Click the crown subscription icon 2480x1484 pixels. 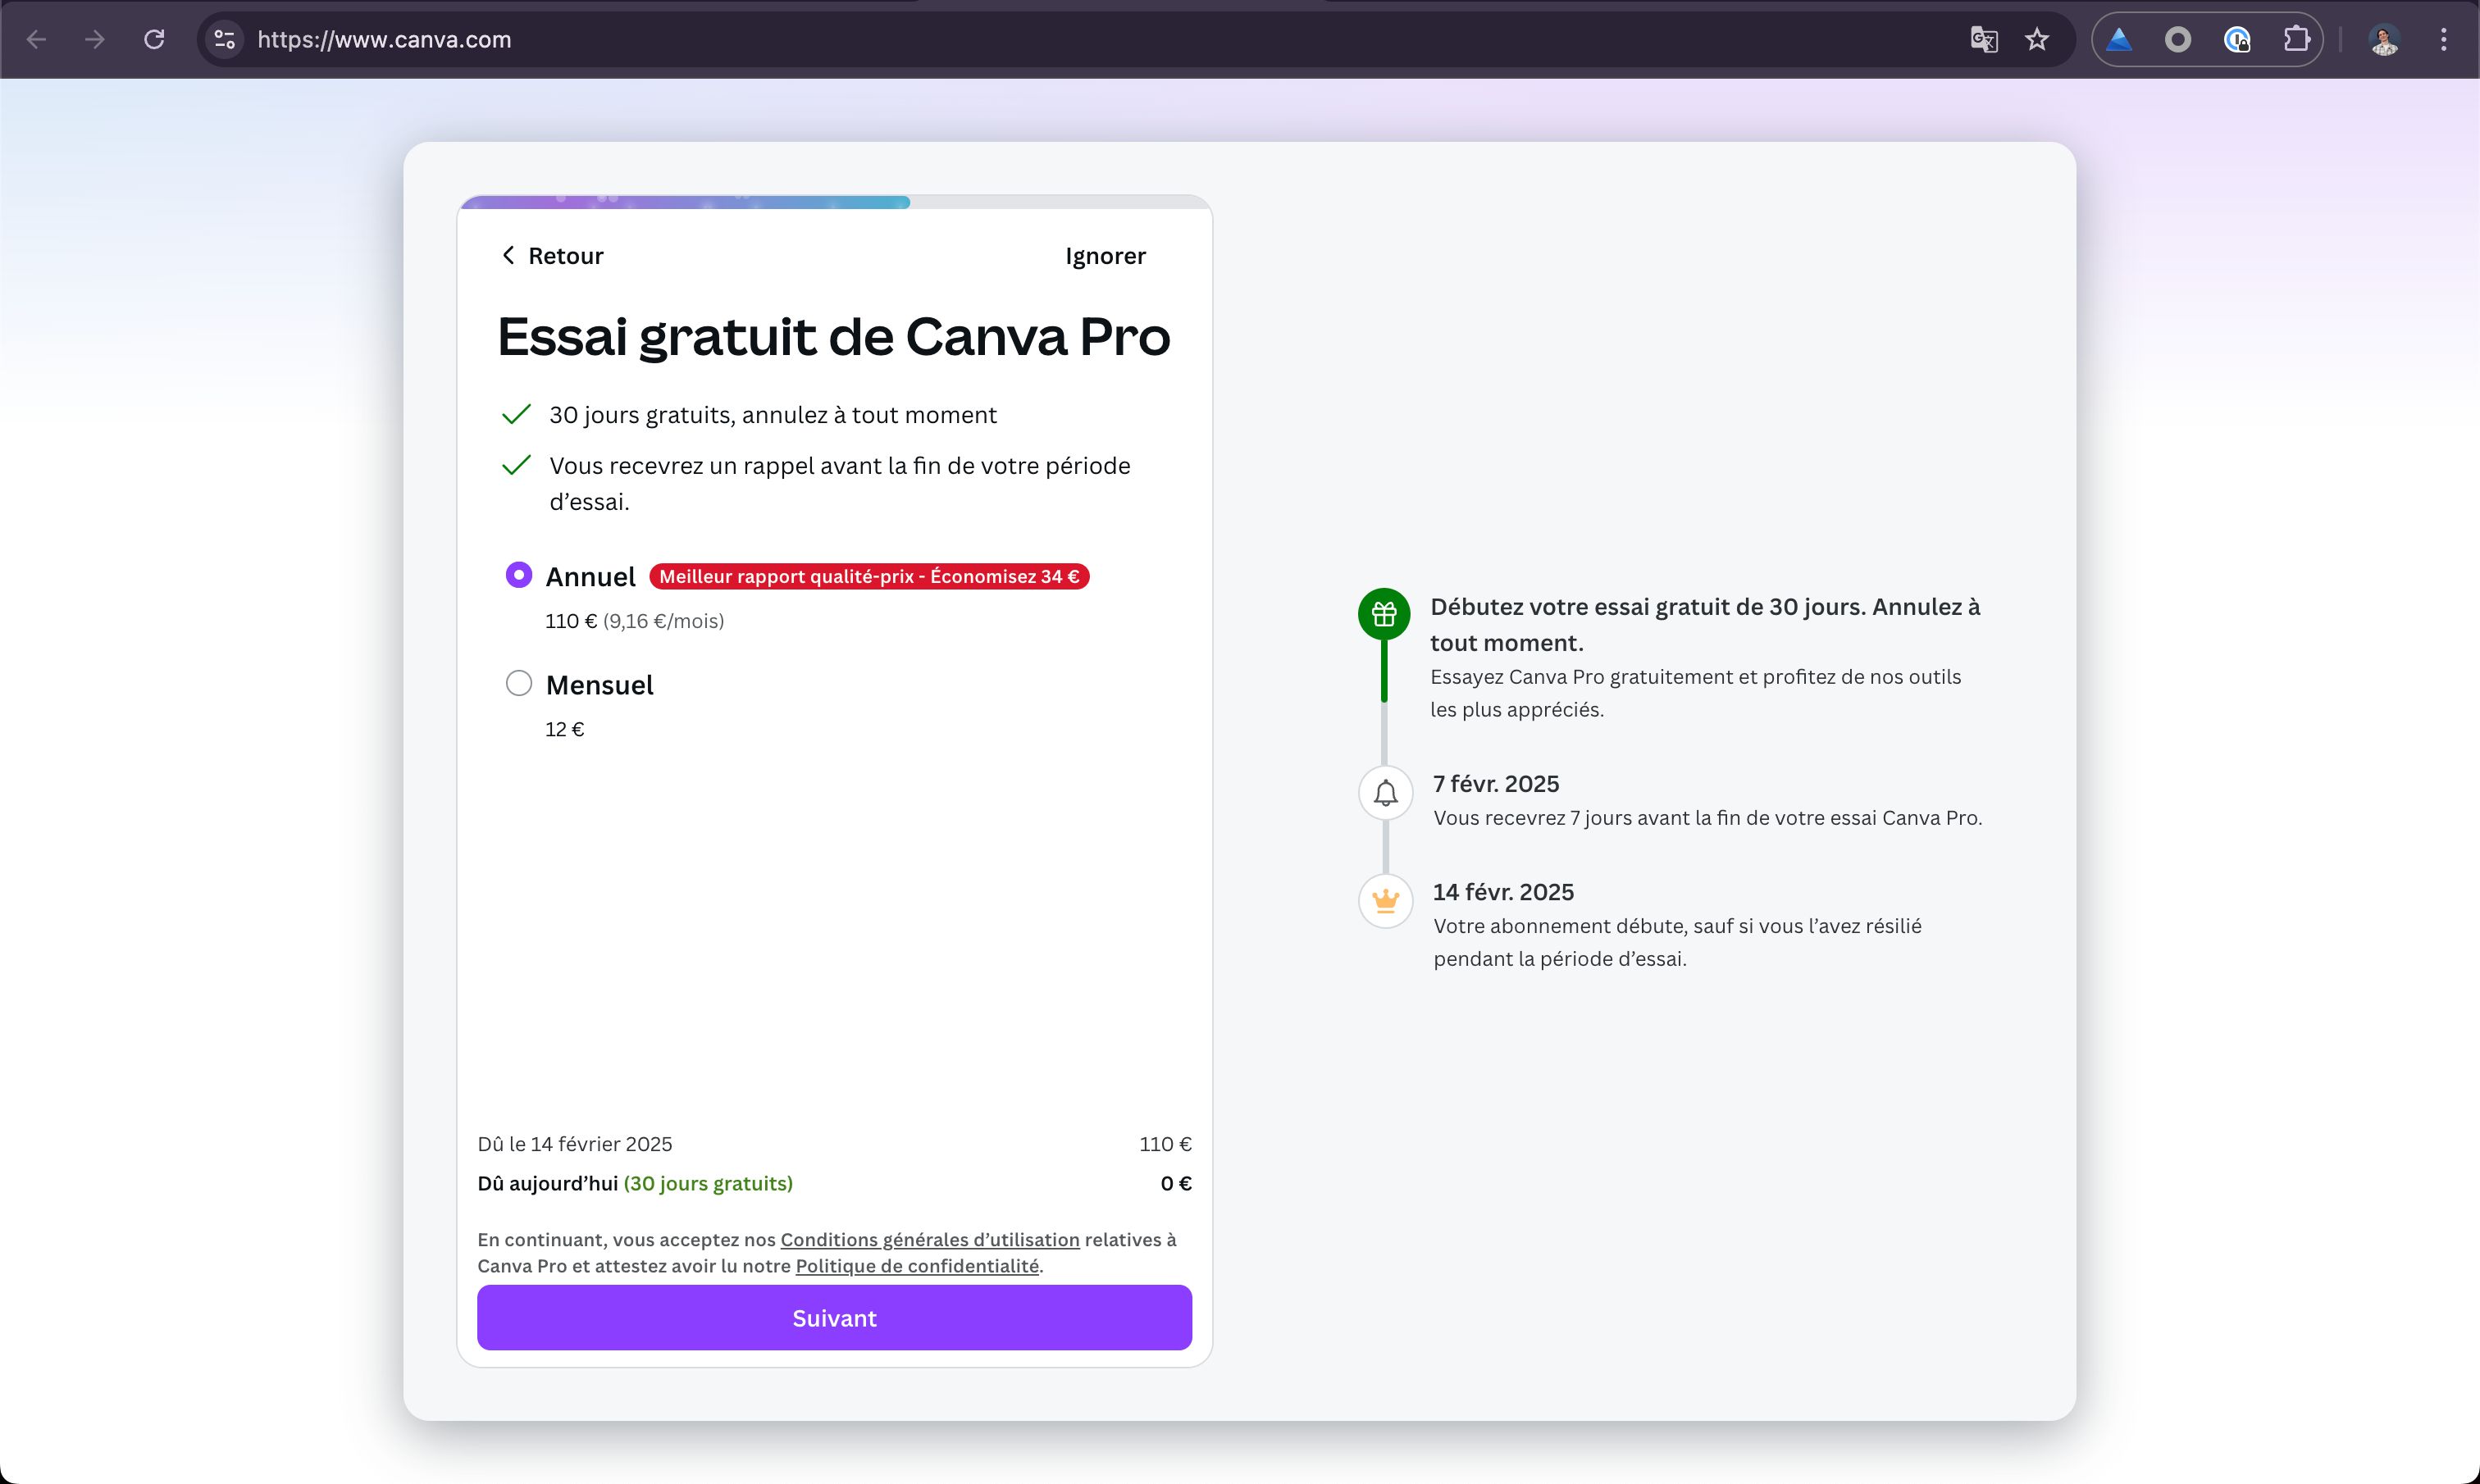tap(1385, 901)
